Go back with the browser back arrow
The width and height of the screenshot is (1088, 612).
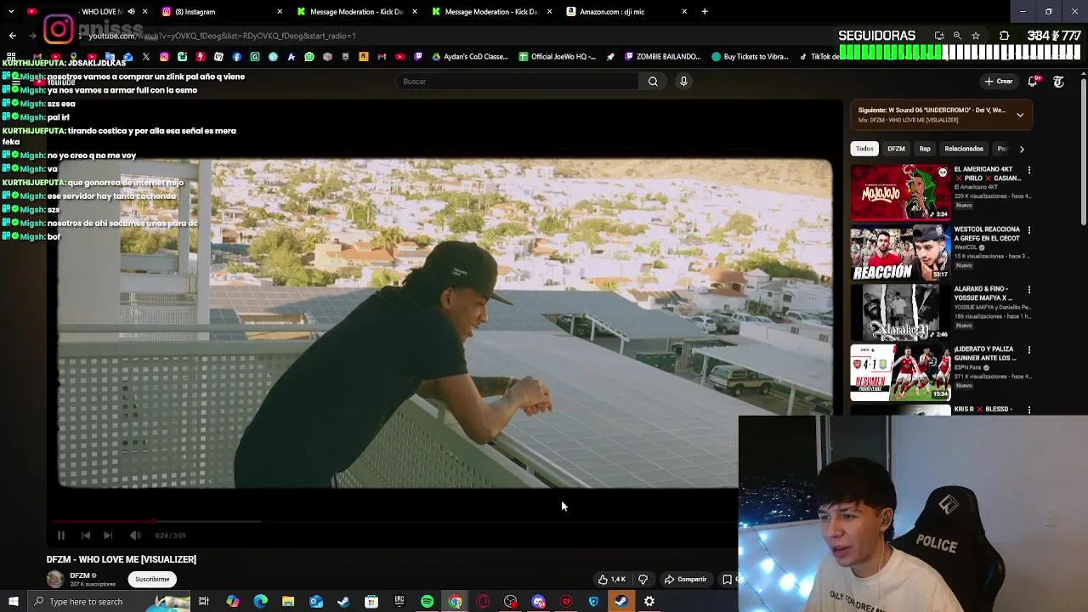(x=12, y=36)
